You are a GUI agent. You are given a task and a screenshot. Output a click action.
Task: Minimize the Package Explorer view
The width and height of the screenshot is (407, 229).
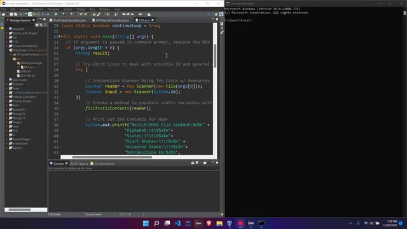click(x=40, y=20)
